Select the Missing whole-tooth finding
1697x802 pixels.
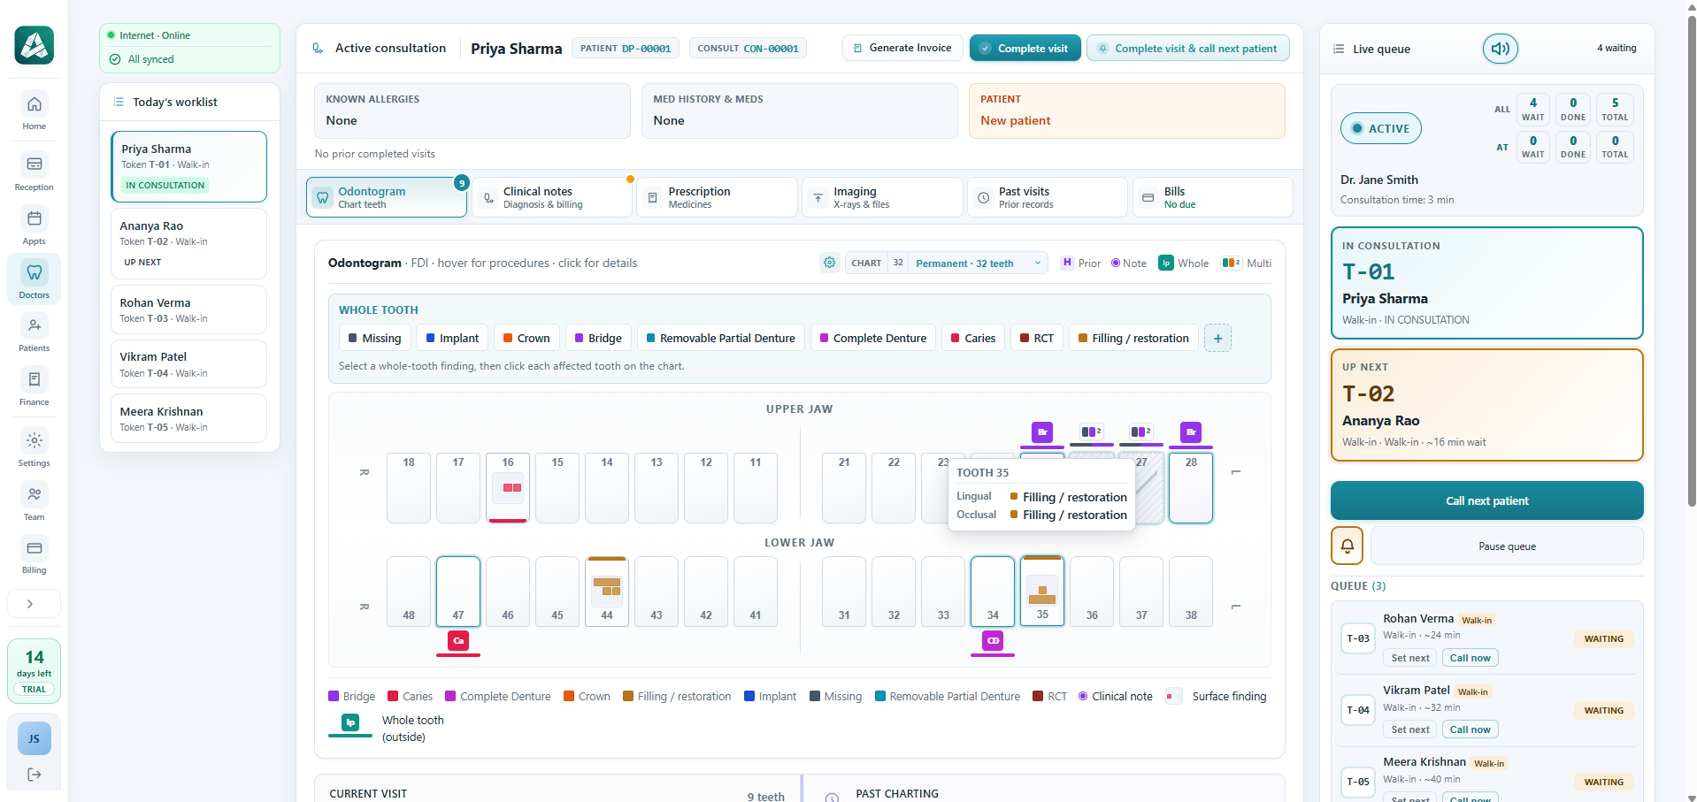(x=375, y=338)
